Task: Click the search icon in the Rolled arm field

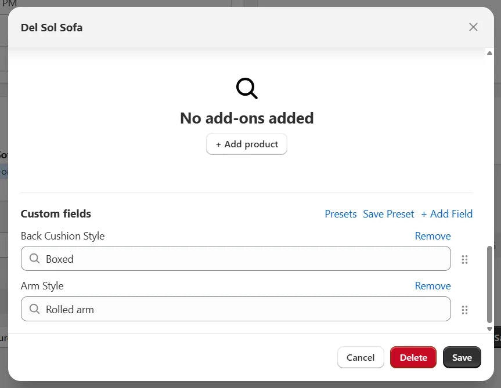Action: [34, 309]
